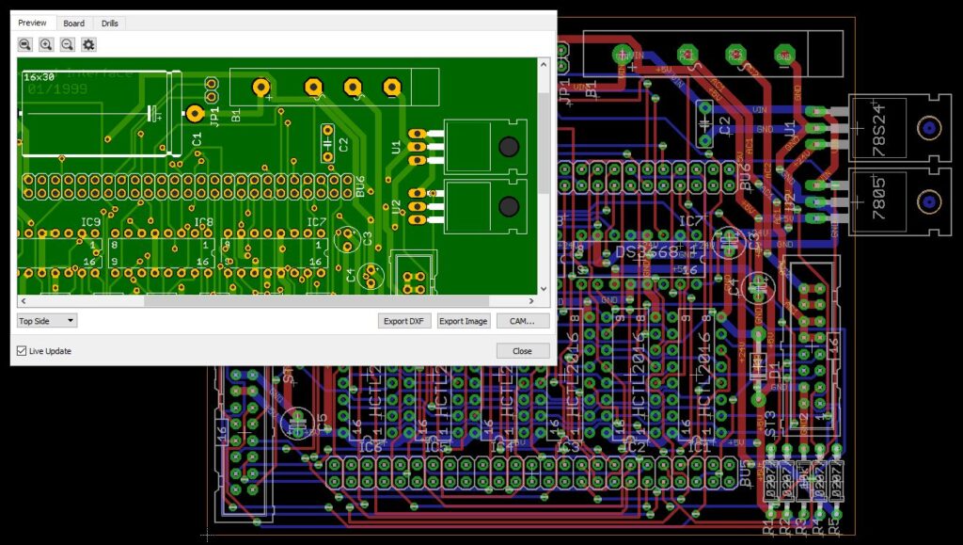Open preview settings gear icon

tap(89, 45)
